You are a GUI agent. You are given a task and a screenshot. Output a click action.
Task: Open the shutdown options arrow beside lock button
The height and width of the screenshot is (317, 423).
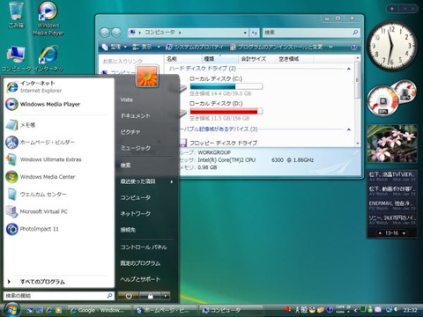[x=166, y=296]
